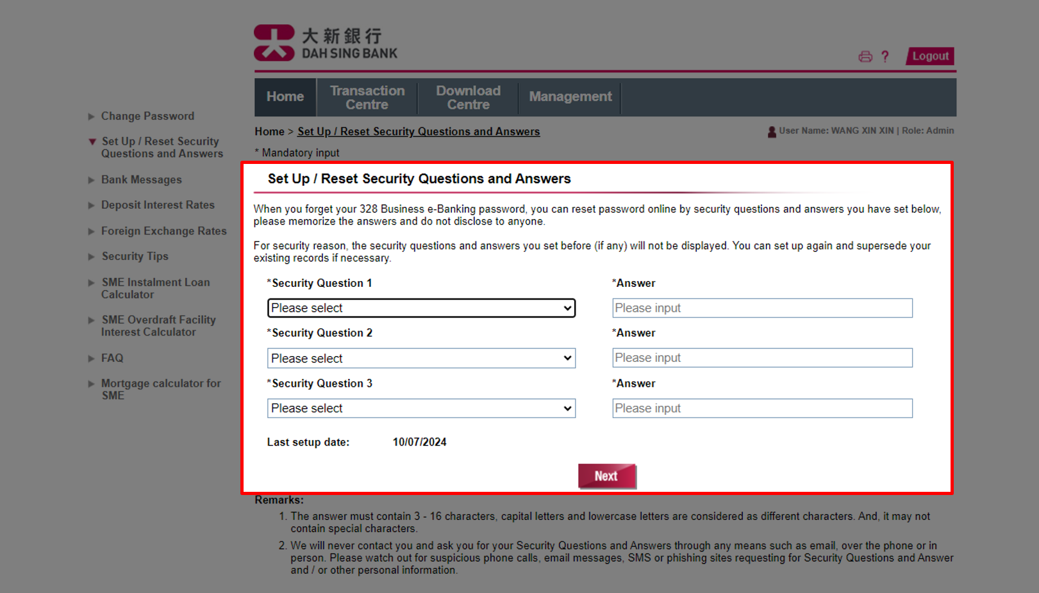The height and width of the screenshot is (593, 1039).
Task: Click the user icon beside User Name
Action: pos(772,131)
